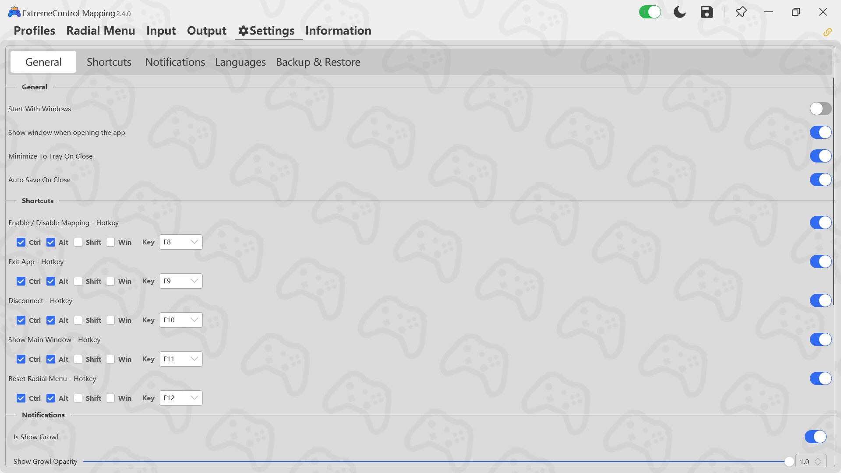
Task: Go to the Output section
Action: coord(207,31)
